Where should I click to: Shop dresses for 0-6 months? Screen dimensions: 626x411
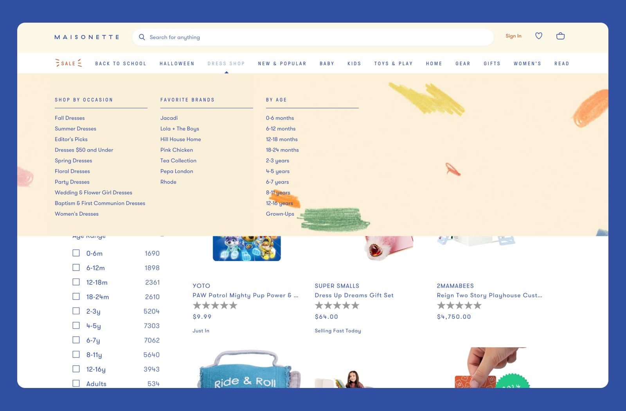(x=280, y=118)
